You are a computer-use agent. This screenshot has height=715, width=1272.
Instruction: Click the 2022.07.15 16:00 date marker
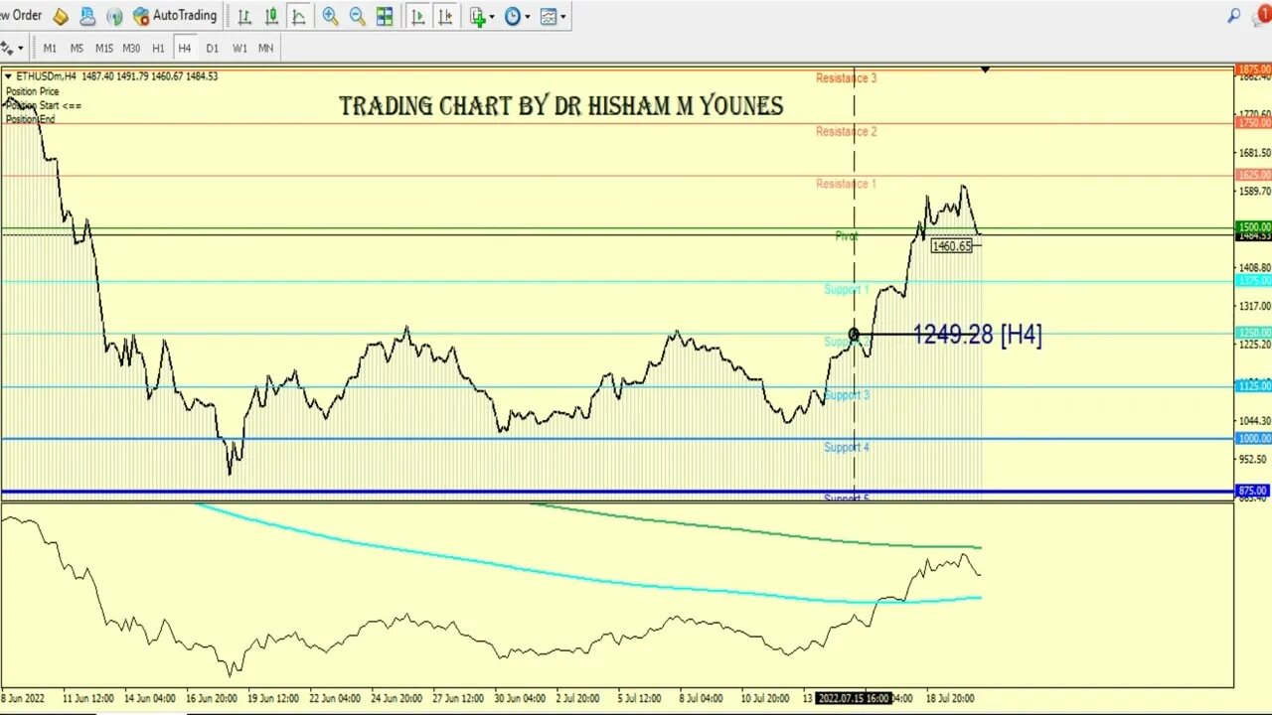[854, 698]
